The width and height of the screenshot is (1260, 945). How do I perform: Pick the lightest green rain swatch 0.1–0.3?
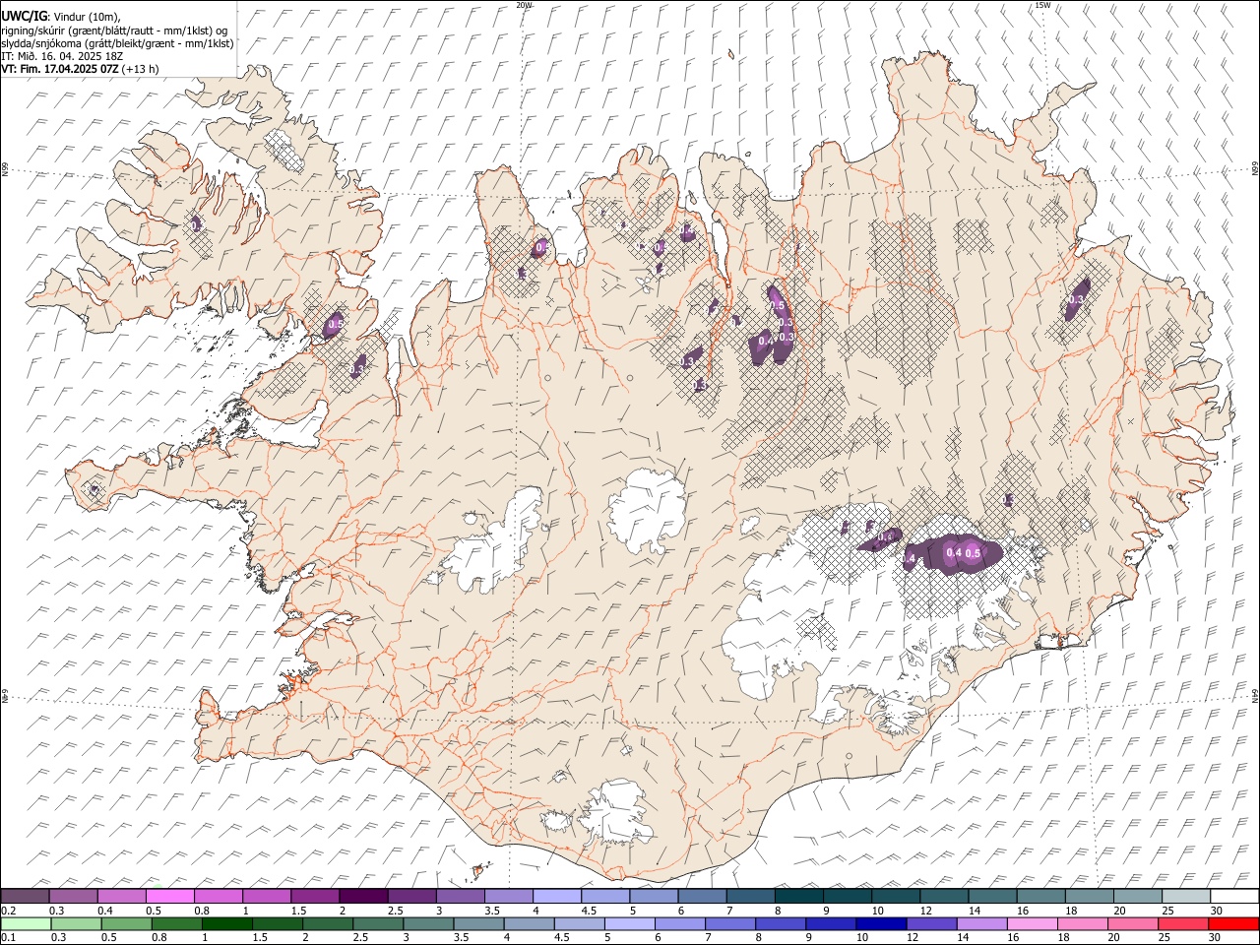coord(26,924)
